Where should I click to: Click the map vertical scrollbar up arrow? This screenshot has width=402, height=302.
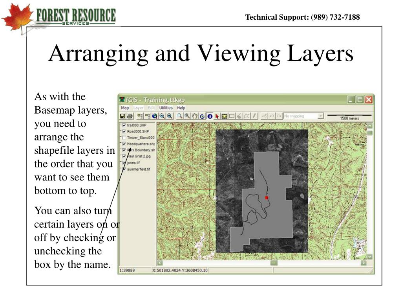(x=370, y=126)
